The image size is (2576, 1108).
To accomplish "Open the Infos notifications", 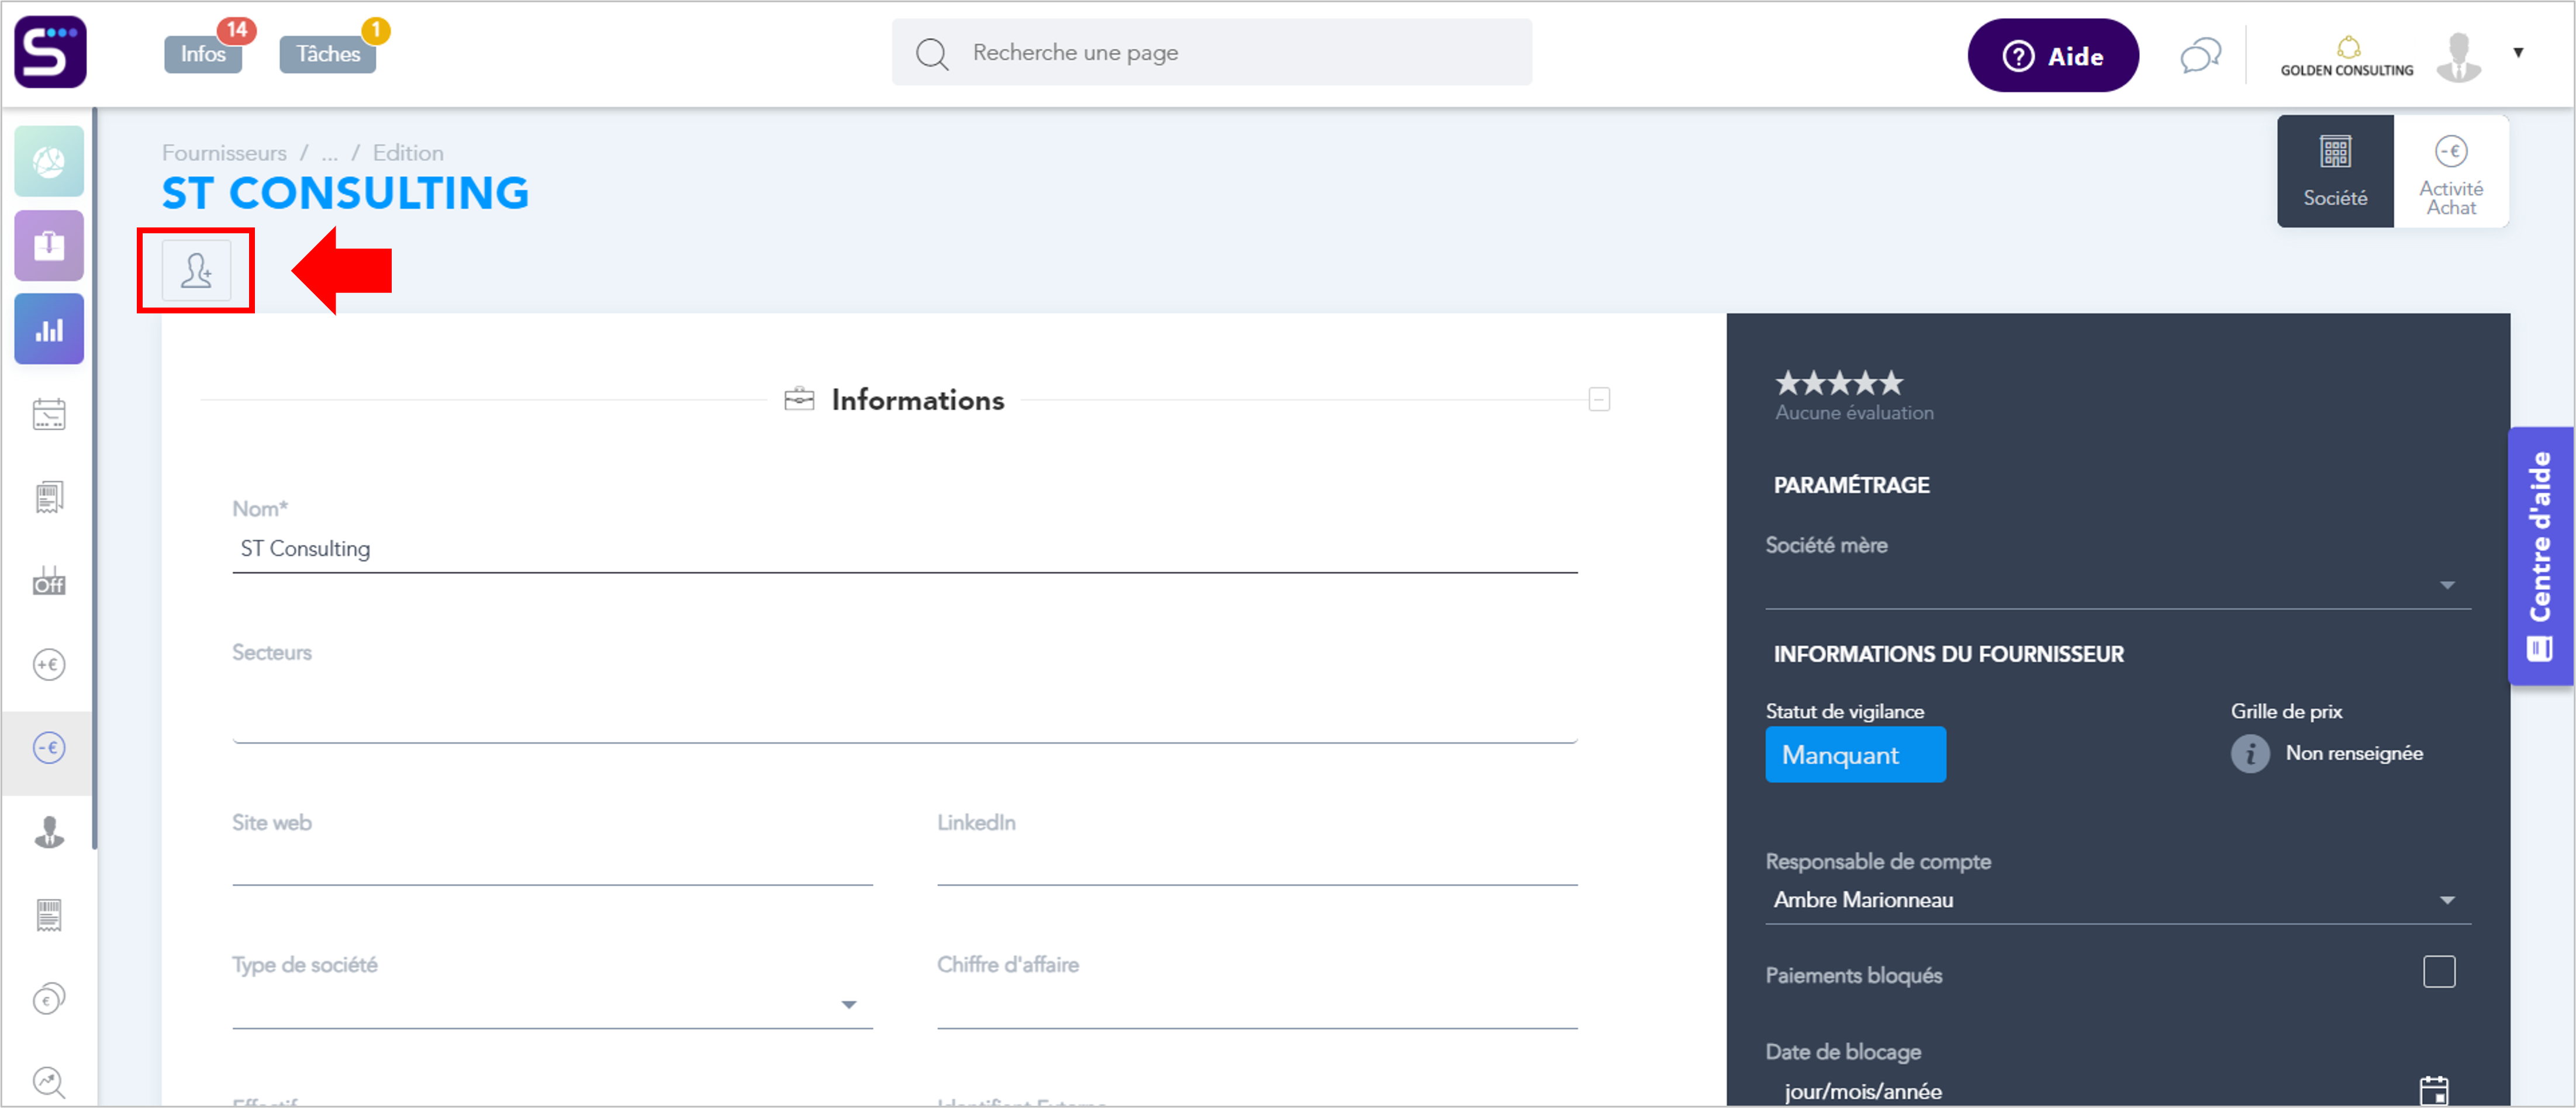I will click(x=203, y=54).
